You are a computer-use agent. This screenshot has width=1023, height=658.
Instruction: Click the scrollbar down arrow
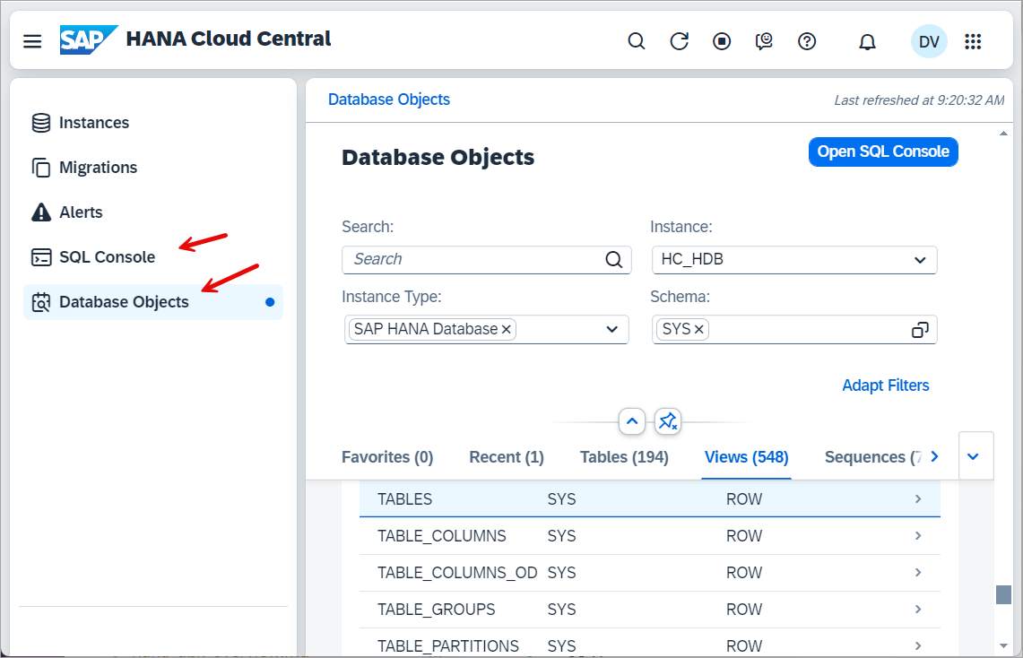[x=1002, y=645]
